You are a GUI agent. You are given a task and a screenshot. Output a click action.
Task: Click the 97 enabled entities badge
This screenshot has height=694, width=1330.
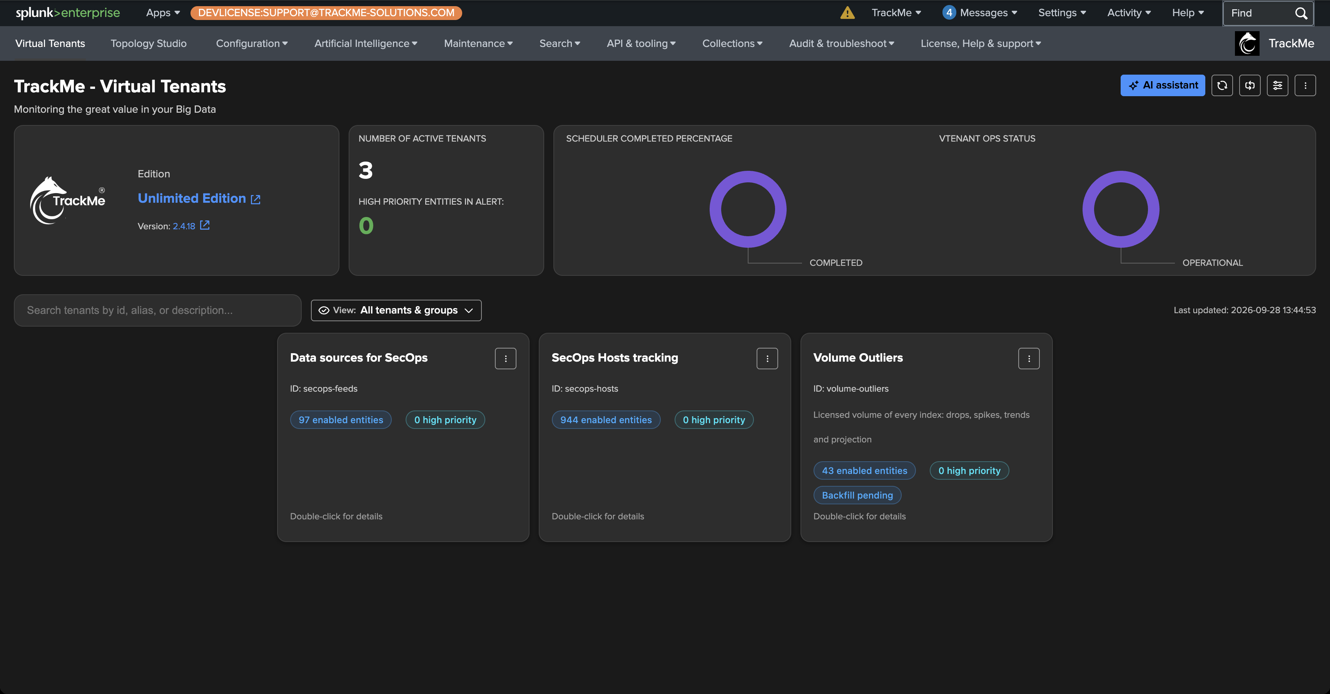coord(341,420)
